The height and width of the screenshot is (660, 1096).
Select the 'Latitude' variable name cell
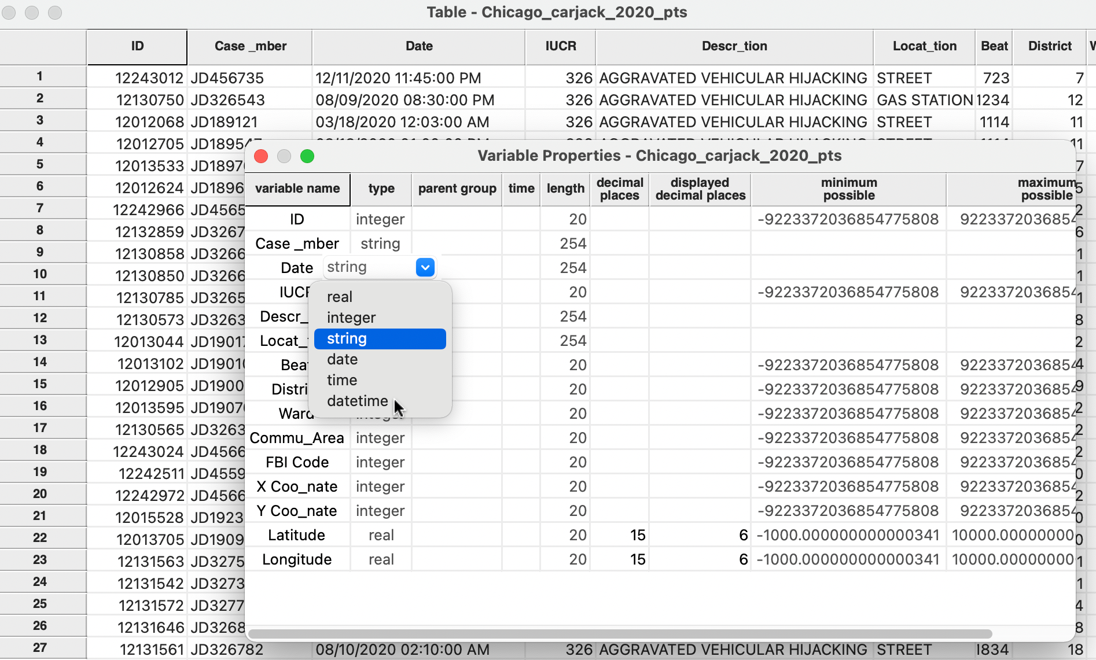click(297, 535)
